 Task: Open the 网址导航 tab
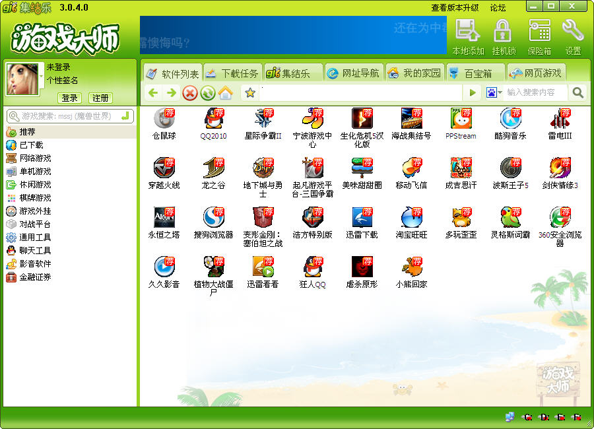pyautogui.click(x=354, y=73)
